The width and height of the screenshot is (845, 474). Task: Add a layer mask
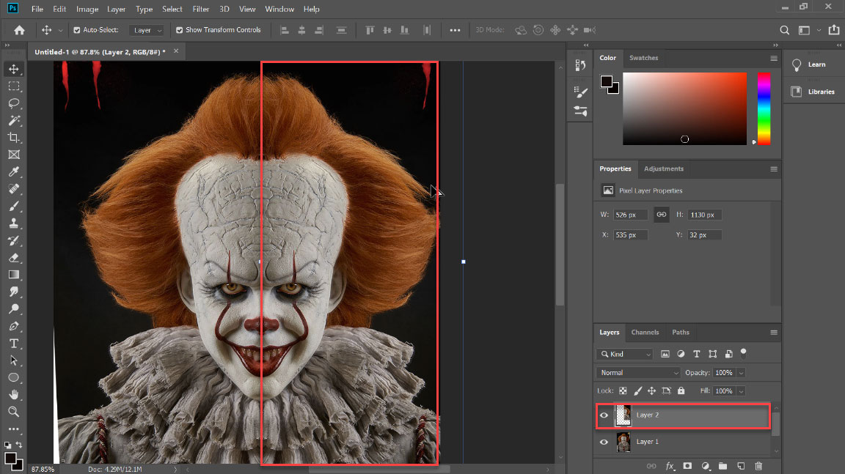pyautogui.click(x=687, y=466)
